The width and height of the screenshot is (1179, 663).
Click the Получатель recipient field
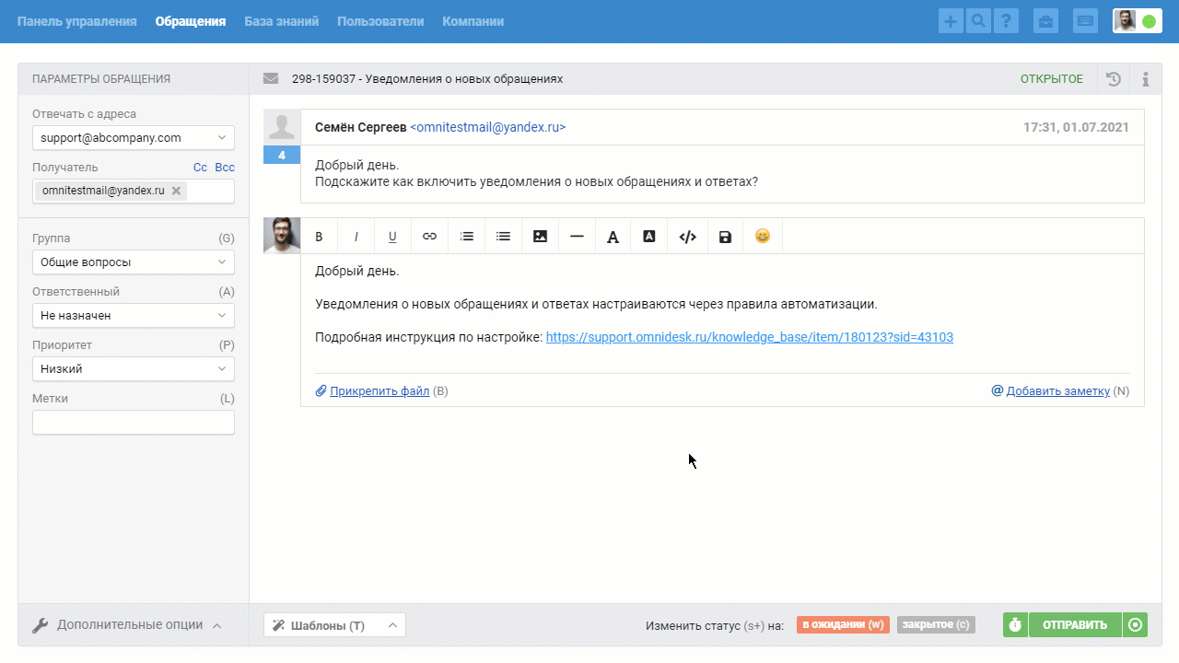click(x=134, y=191)
